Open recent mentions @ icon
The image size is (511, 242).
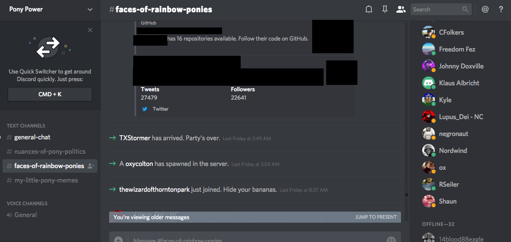coord(485,9)
